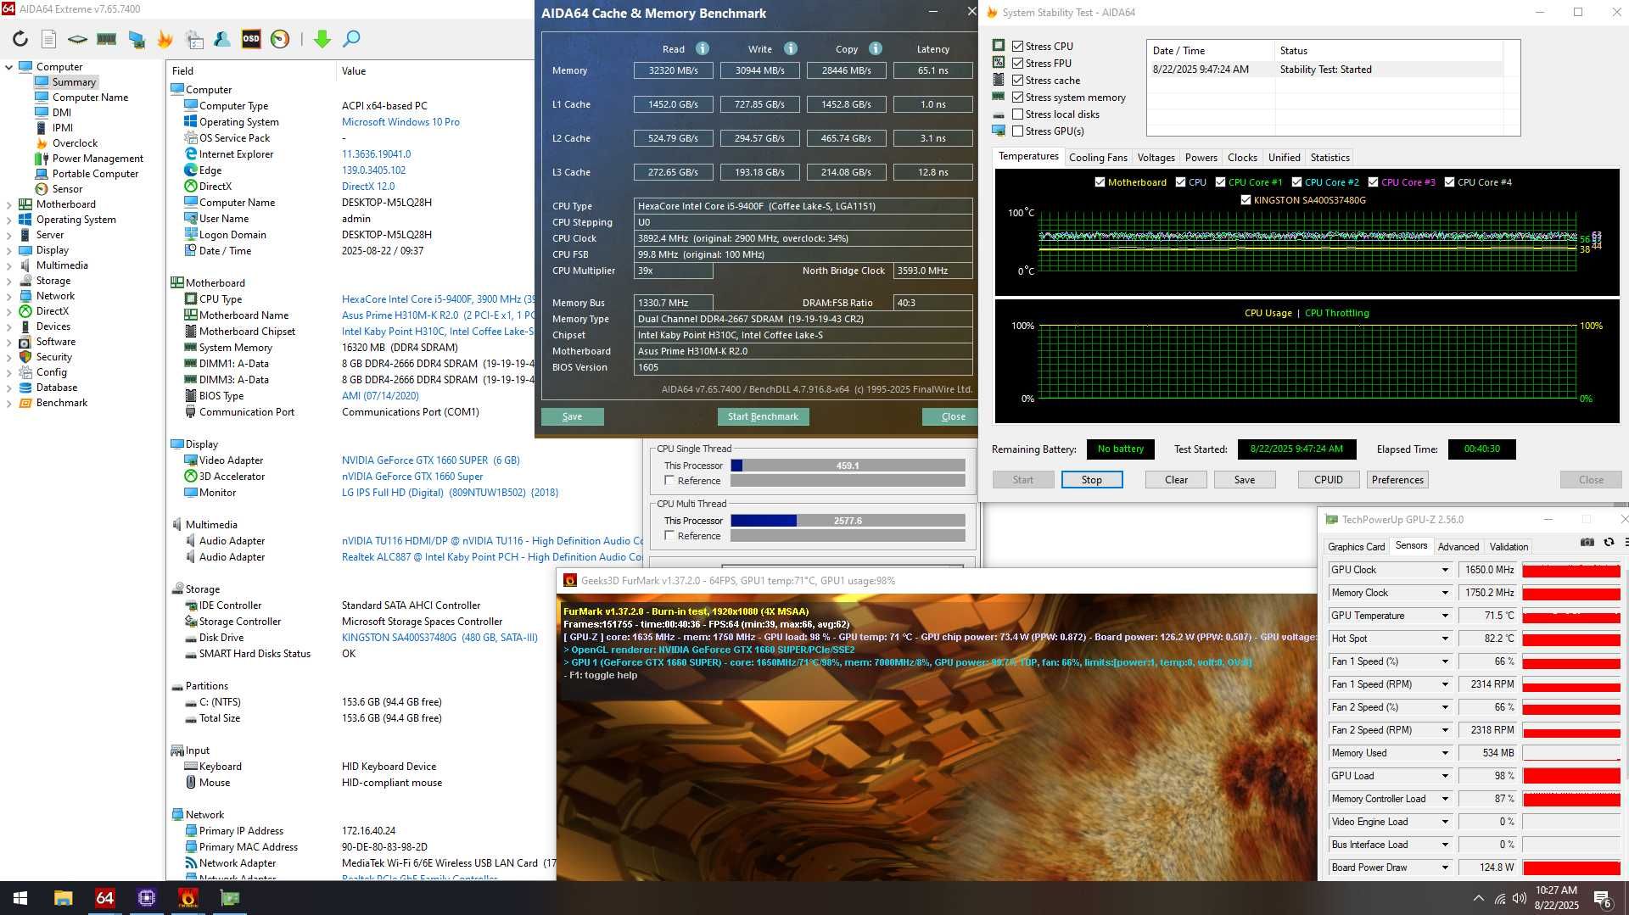Image resolution: width=1629 pixels, height=915 pixels.
Task: Open System Stability Test flame toolbar icon
Action: pyautogui.click(x=165, y=39)
